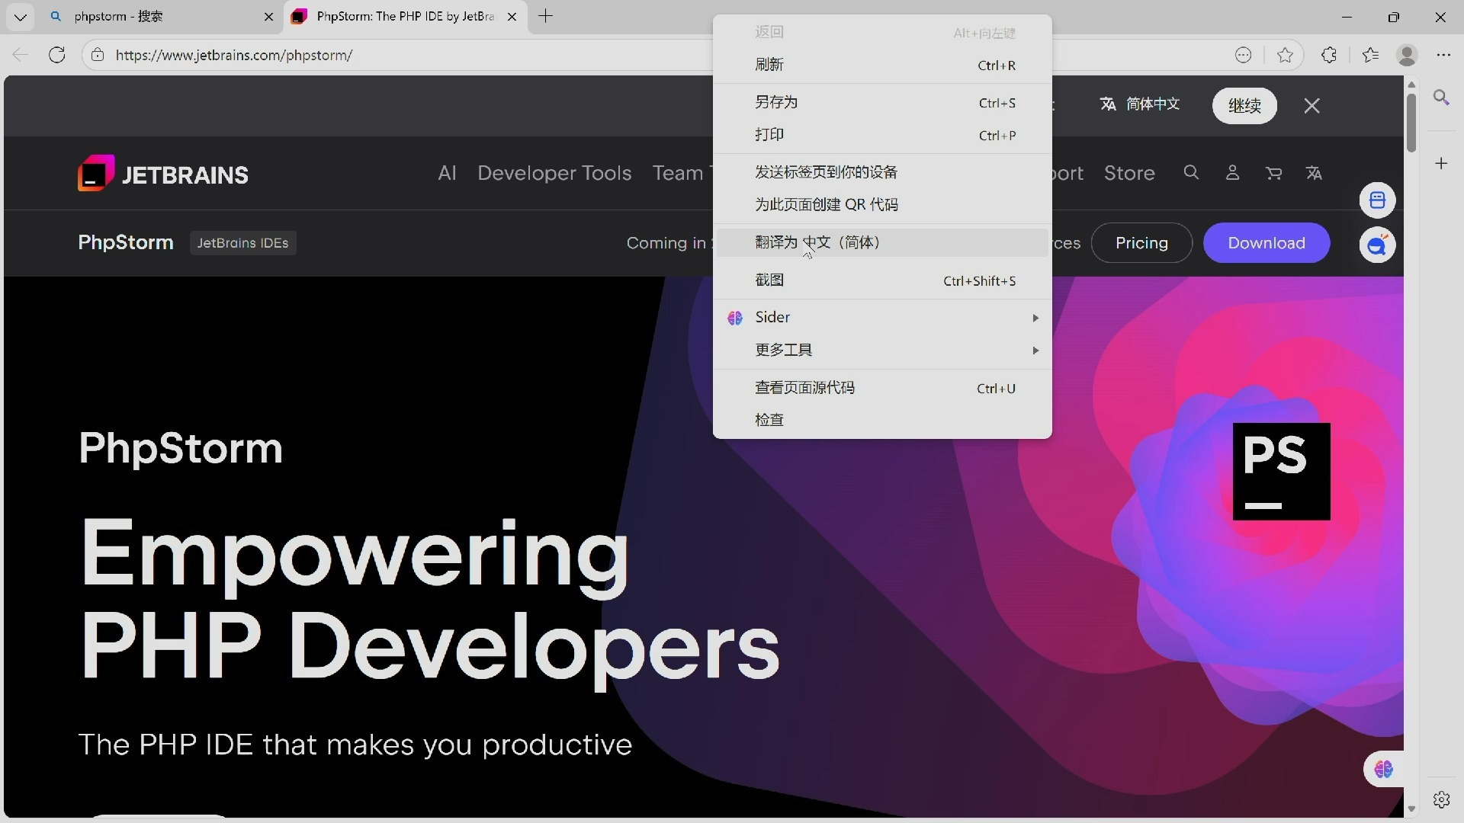The width and height of the screenshot is (1464, 823).
Task: Dismiss the language banner X
Action: [x=1311, y=105]
